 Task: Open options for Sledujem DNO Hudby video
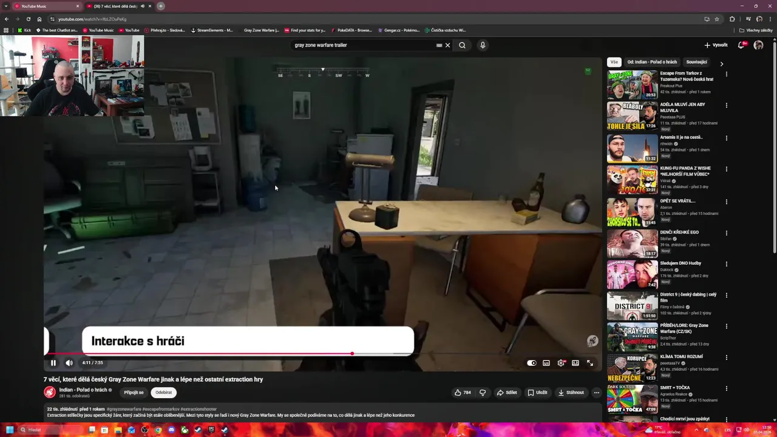727,264
